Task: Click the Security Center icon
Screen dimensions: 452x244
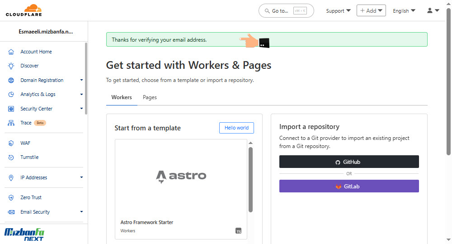Action: click(x=11, y=109)
